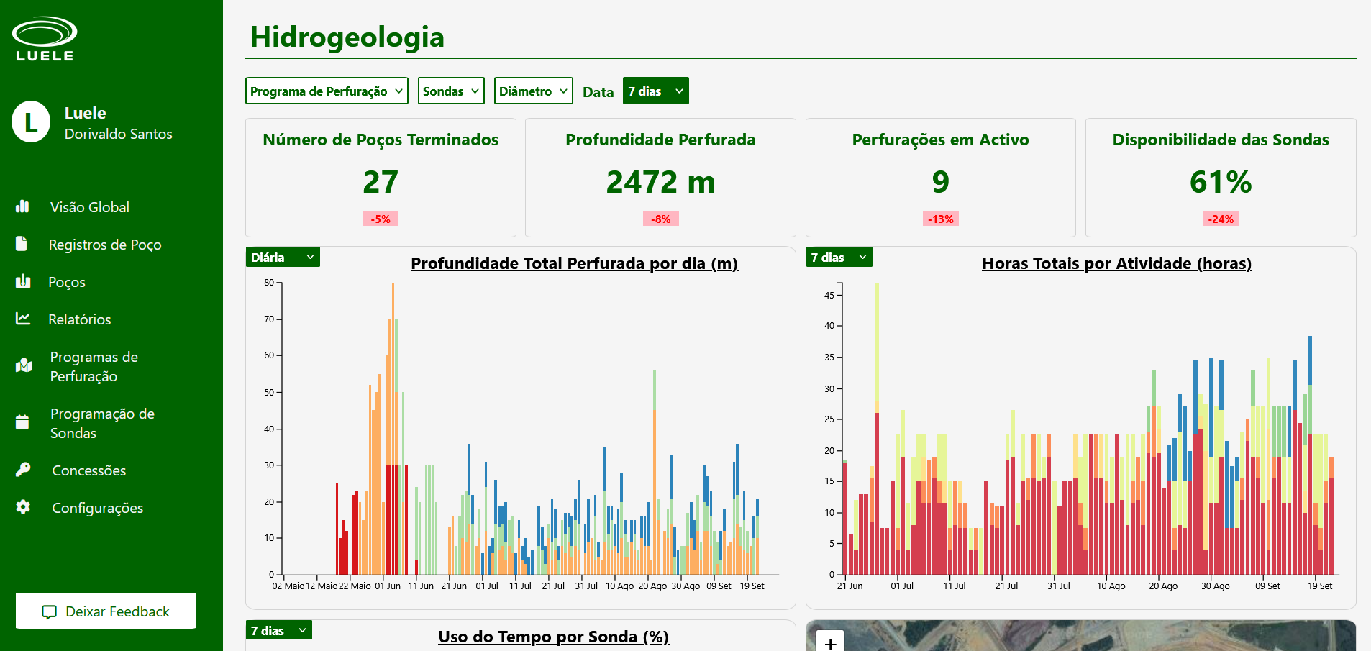
Task: Open the Diâmetro filter dropdown
Action: (x=533, y=91)
